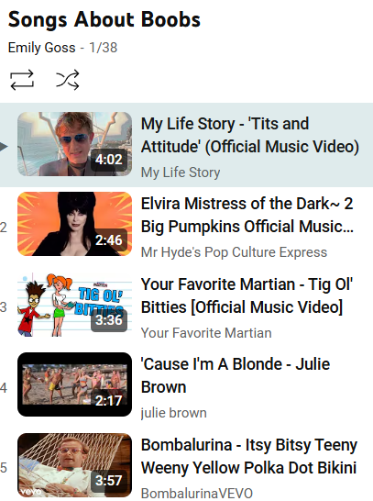The image size is (373, 501).
Task: Open the BombalurinaVEVO channel name
Action: point(197,493)
